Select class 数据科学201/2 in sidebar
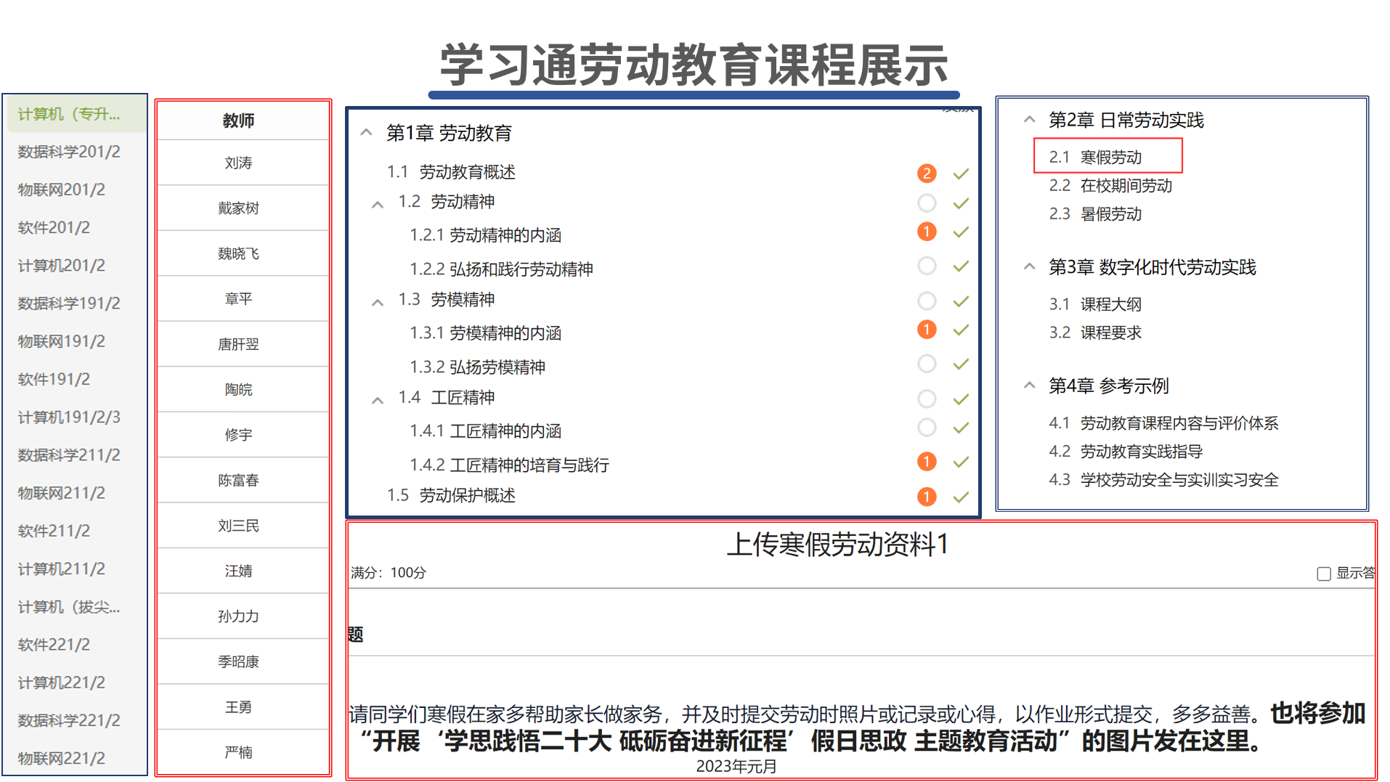The image size is (1390, 782). point(69,152)
